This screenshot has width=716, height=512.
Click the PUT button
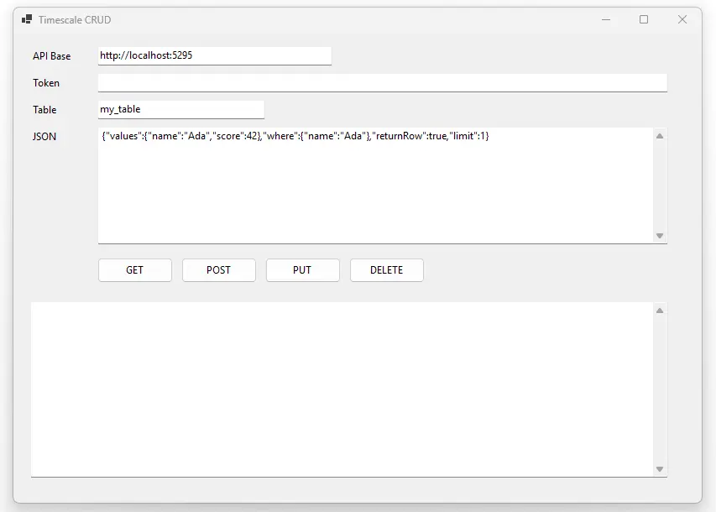coord(302,270)
